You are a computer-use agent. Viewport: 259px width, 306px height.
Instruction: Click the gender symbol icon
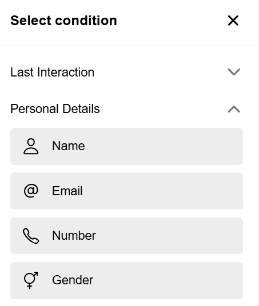point(31,280)
